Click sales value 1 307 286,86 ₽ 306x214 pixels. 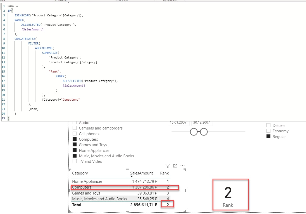pos(145,187)
